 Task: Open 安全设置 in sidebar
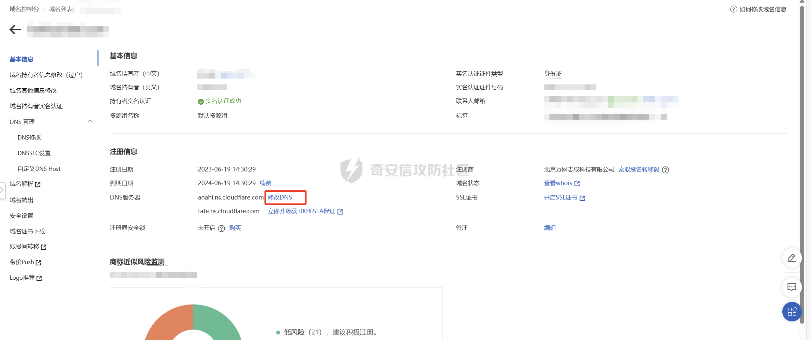pyautogui.click(x=22, y=216)
